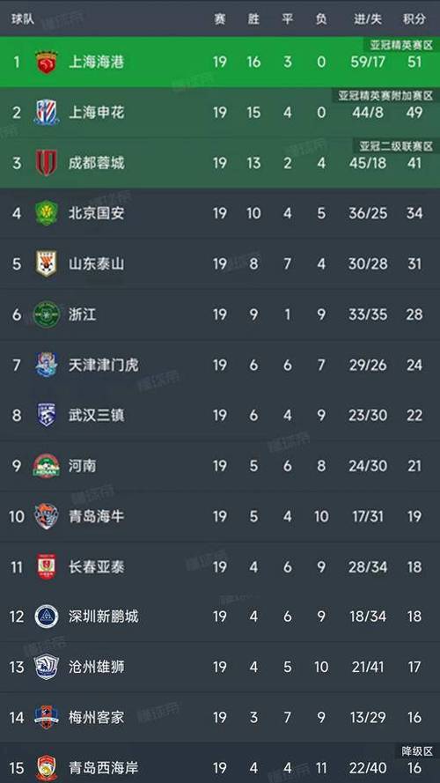Click the Changchun Yatai (长春亚泰) red badge
Viewport: 440px width, 783px height.
[47, 567]
